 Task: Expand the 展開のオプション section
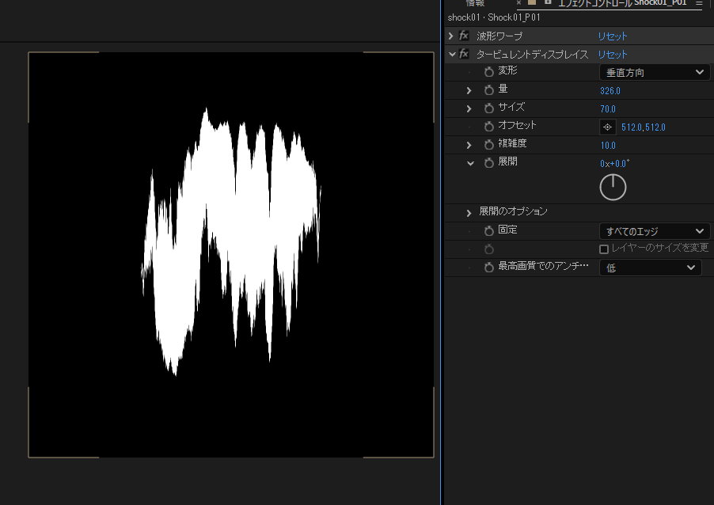[469, 213]
